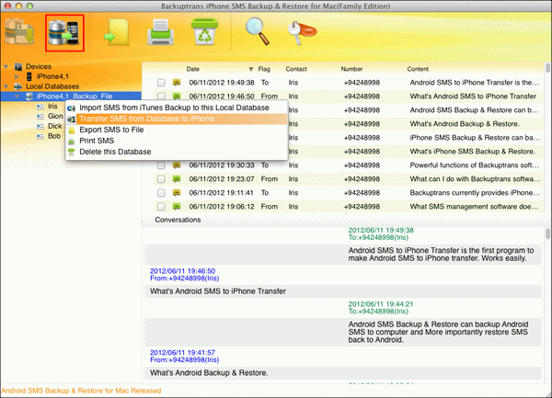Click the contact card icon beside Iris

pos(40,107)
